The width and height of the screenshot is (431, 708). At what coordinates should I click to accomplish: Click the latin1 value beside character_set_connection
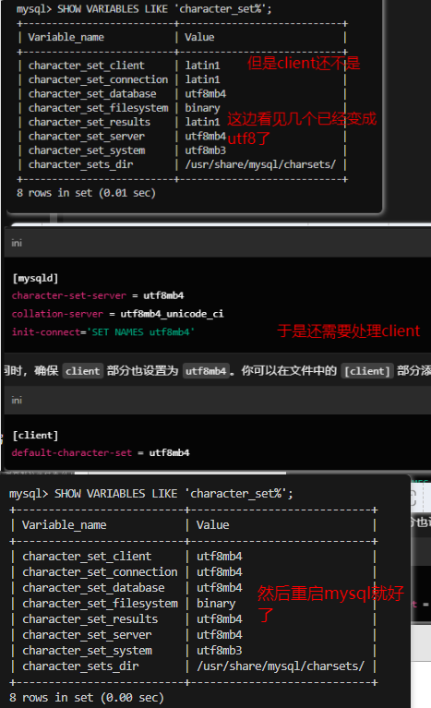coord(202,79)
